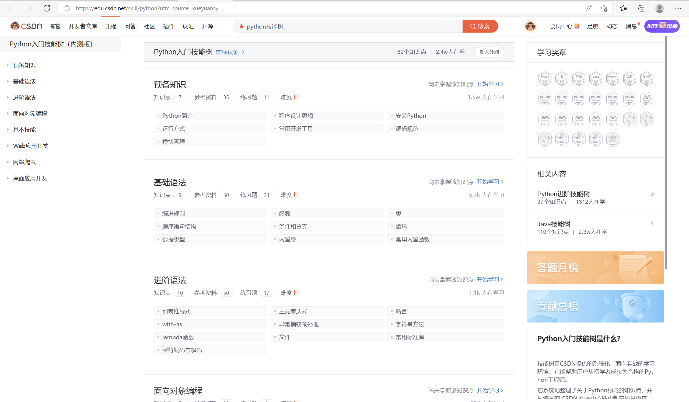Image resolution: width=689 pixels, height=402 pixels.
Task: Open Python进阶技能树 related entry chevron
Action: [652, 194]
